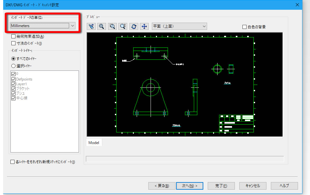The width and height of the screenshot is (310, 195).
Task: Select the zoom to area tool
Action: (x=112, y=26)
